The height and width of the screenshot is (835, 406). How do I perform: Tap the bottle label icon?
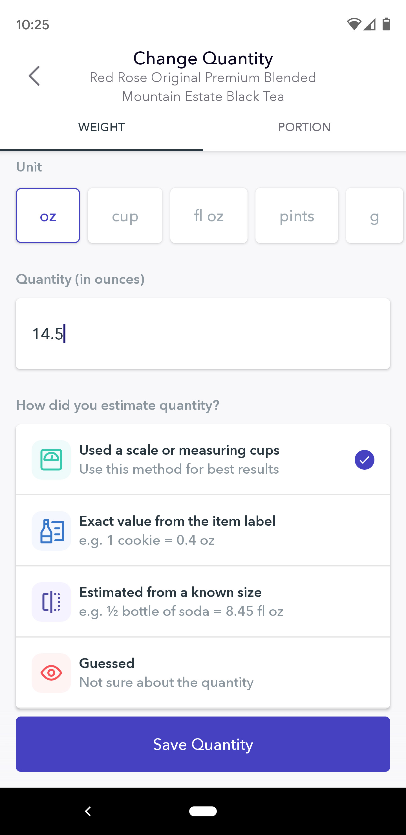coord(51,531)
